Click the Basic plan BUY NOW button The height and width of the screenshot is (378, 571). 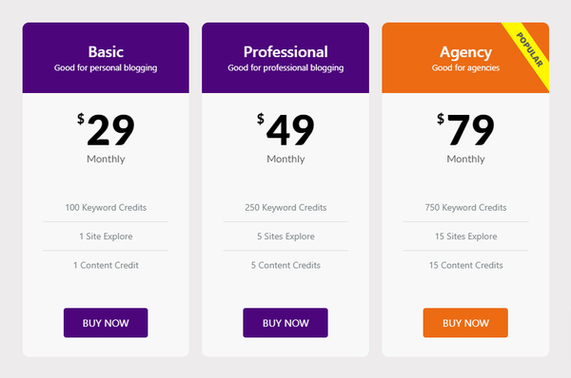coord(106,323)
